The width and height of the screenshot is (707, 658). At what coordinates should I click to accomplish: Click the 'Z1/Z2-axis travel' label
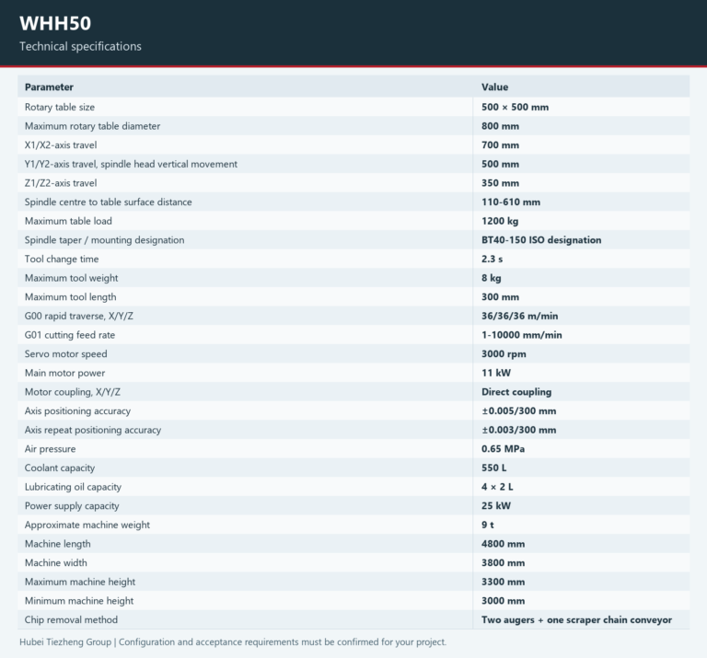click(x=61, y=183)
